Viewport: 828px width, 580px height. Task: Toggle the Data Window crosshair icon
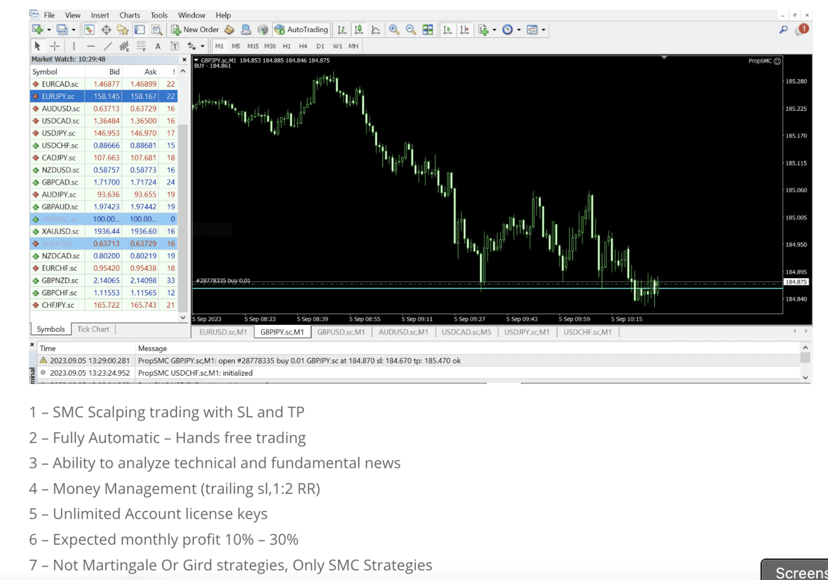(106, 29)
